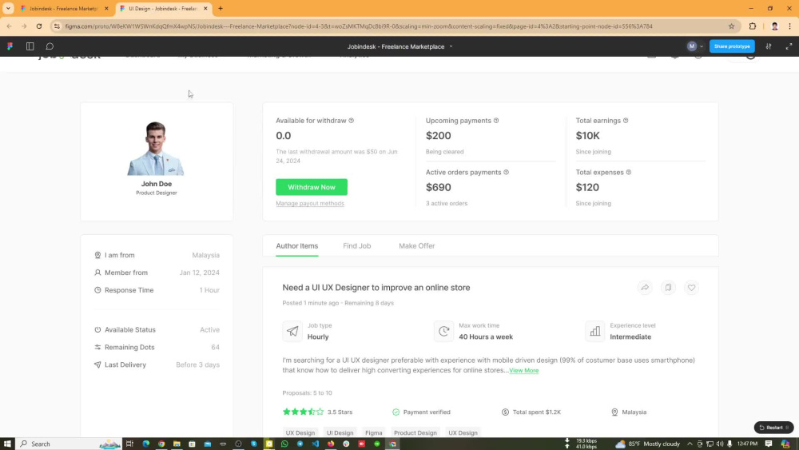Click info icon beside Active orders payments
The width and height of the screenshot is (799, 450).
(x=506, y=173)
